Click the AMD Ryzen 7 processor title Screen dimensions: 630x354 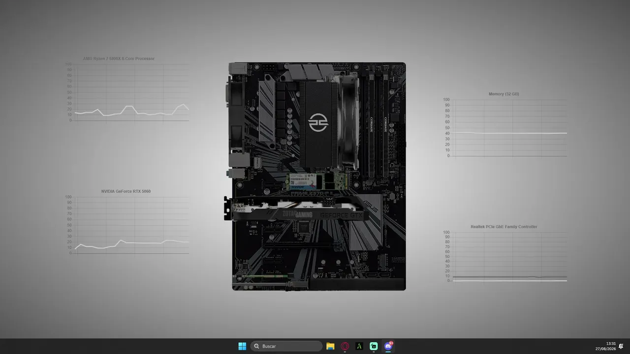tap(119, 59)
